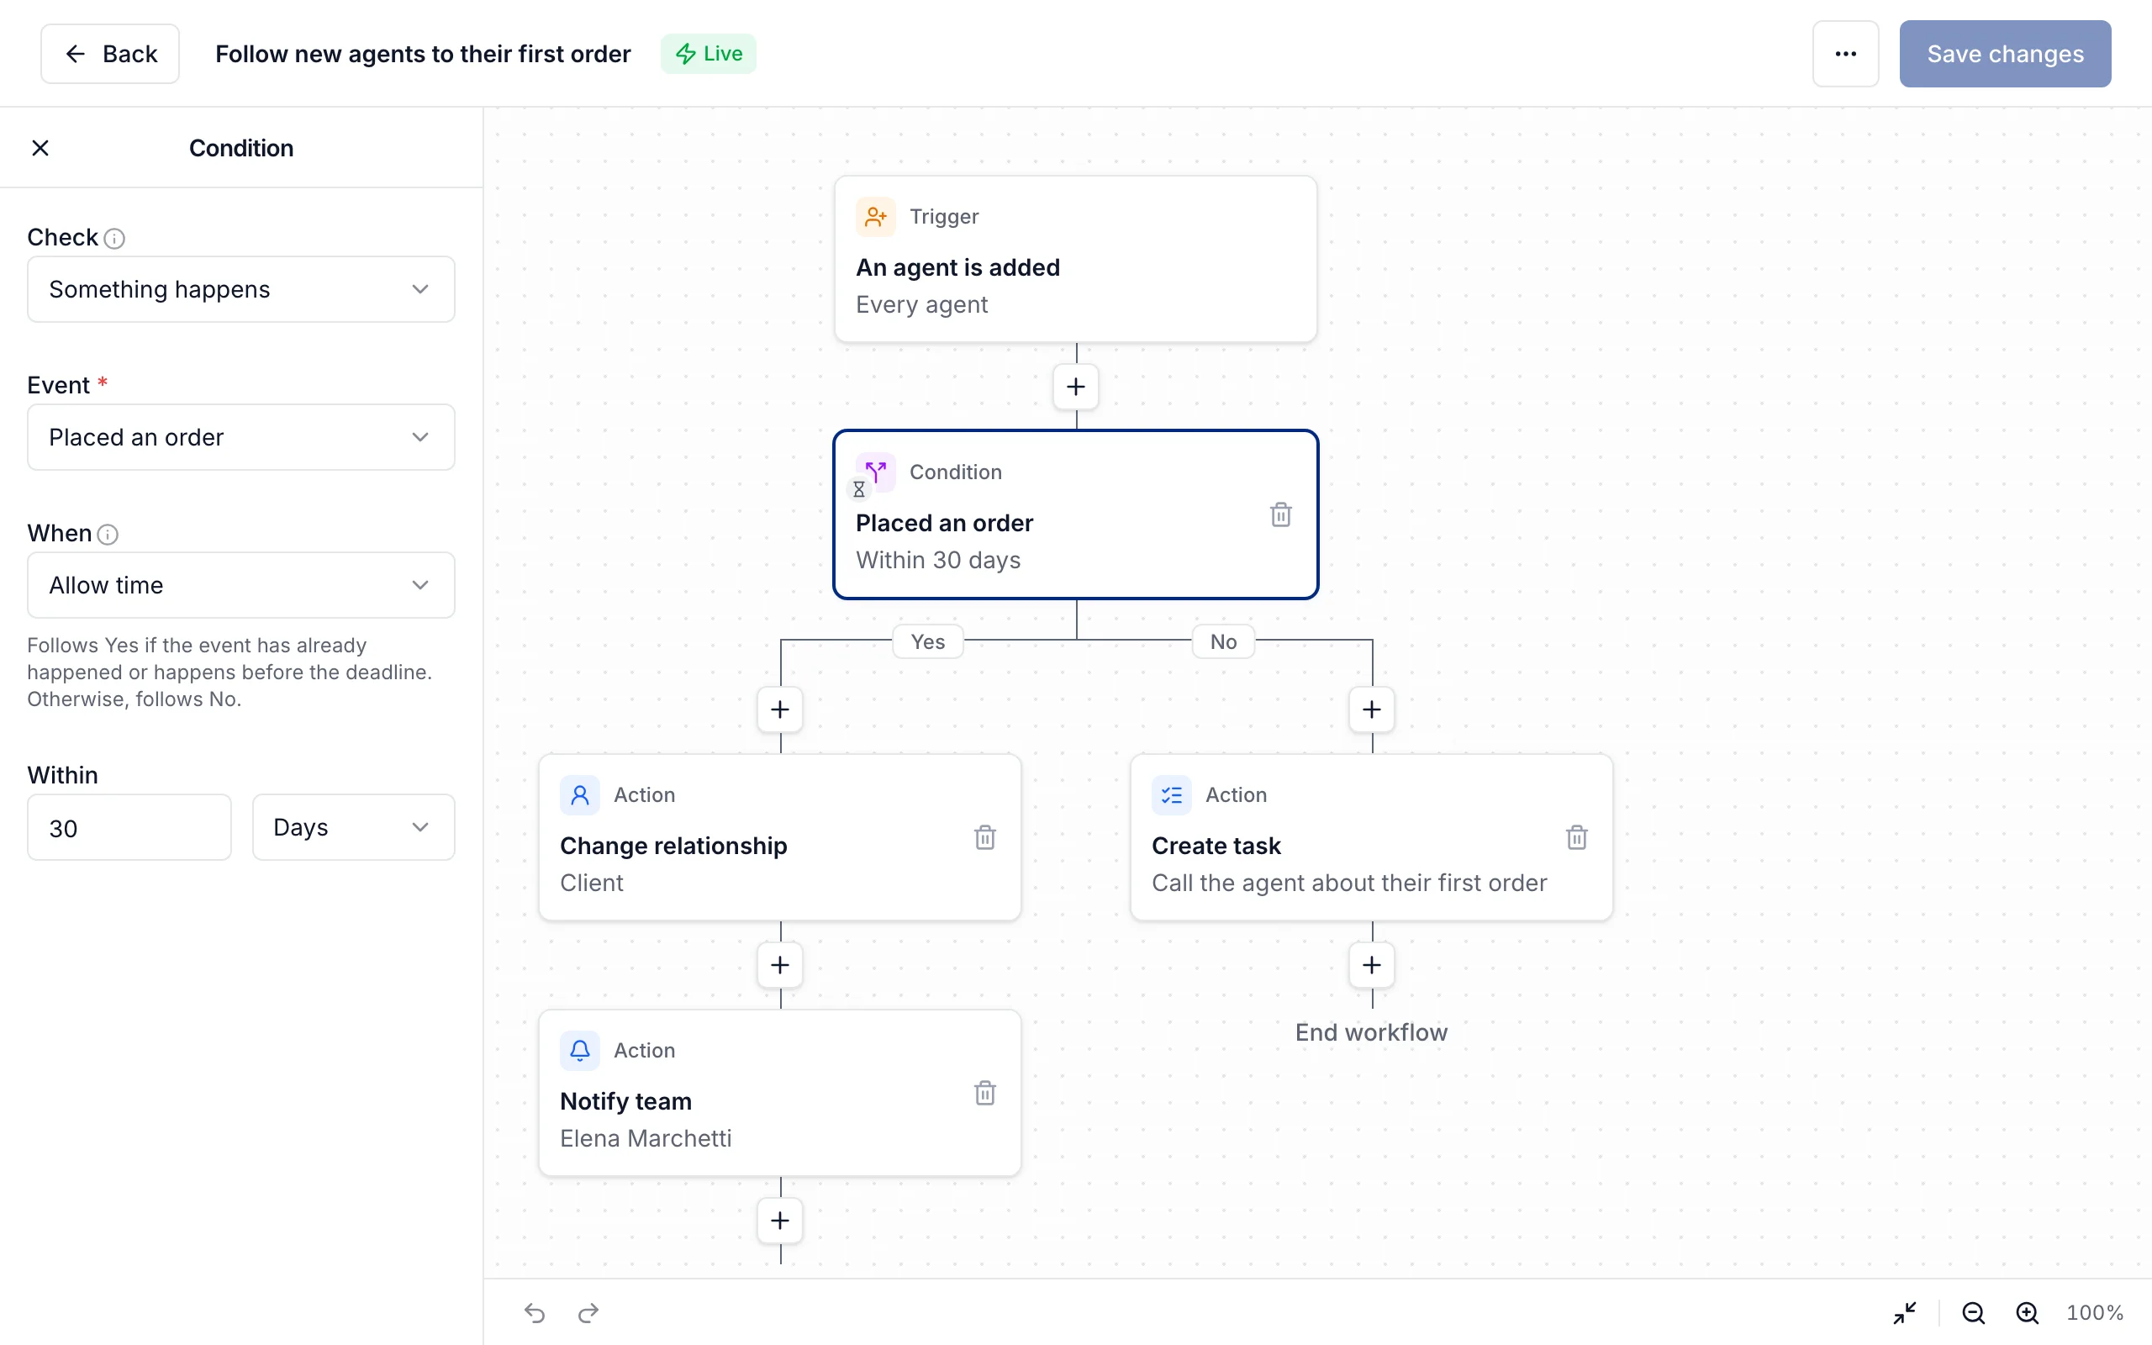Add a step below Create task

(x=1371, y=964)
